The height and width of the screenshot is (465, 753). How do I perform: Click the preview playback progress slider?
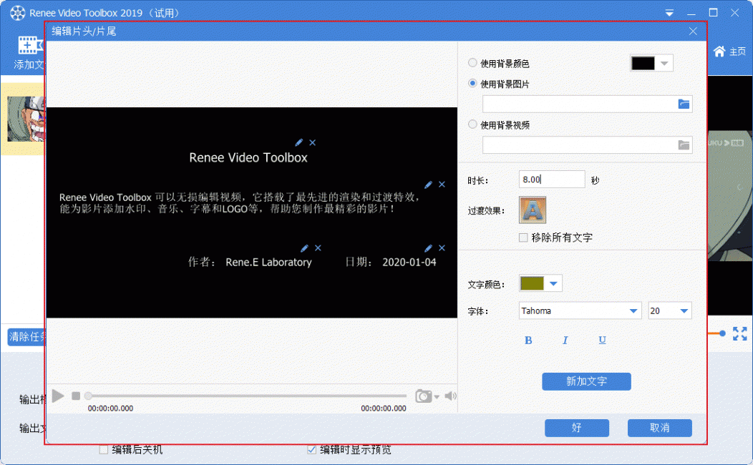(x=247, y=396)
